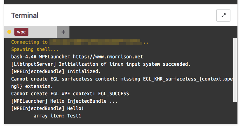
Task: Select the red wpe tab label
Action: (21, 32)
